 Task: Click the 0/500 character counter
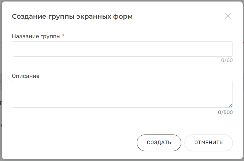click(225, 113)
